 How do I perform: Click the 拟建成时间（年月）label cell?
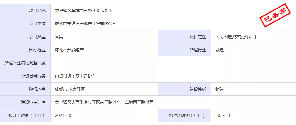(x=185, y=116)
